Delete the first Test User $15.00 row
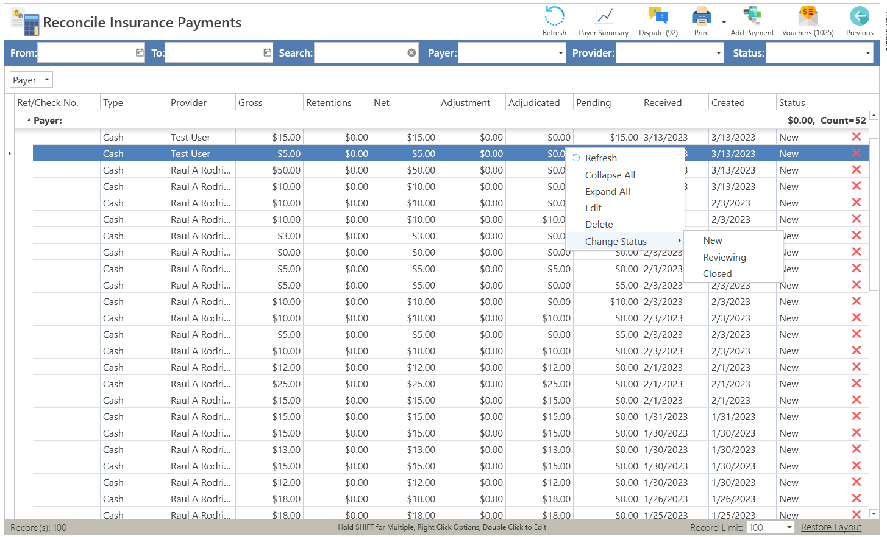Screen dimensions: 887x537 (x=856, y=137)
